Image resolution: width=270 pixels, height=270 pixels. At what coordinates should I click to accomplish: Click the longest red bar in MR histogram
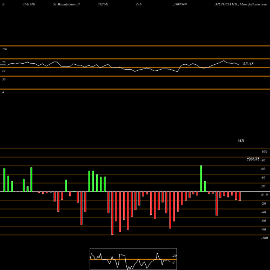(x=112, y=213)
